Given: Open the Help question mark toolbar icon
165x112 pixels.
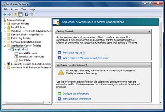Looking at the screenshot, I should [26, 14].
